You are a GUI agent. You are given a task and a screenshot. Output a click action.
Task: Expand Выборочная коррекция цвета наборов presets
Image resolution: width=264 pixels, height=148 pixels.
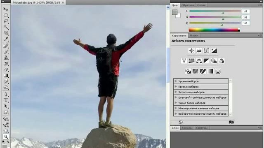coord(176,113)
